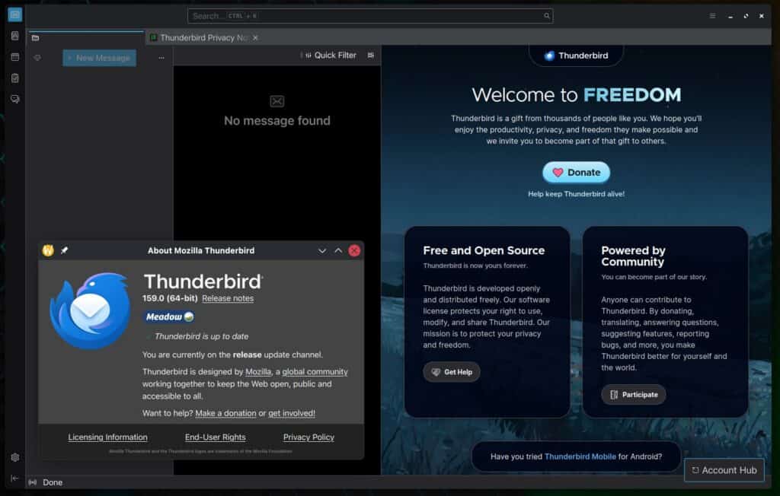Click the search magnifier icon
Viewport: 780px width, 496px height.
(x=547, y=16)
